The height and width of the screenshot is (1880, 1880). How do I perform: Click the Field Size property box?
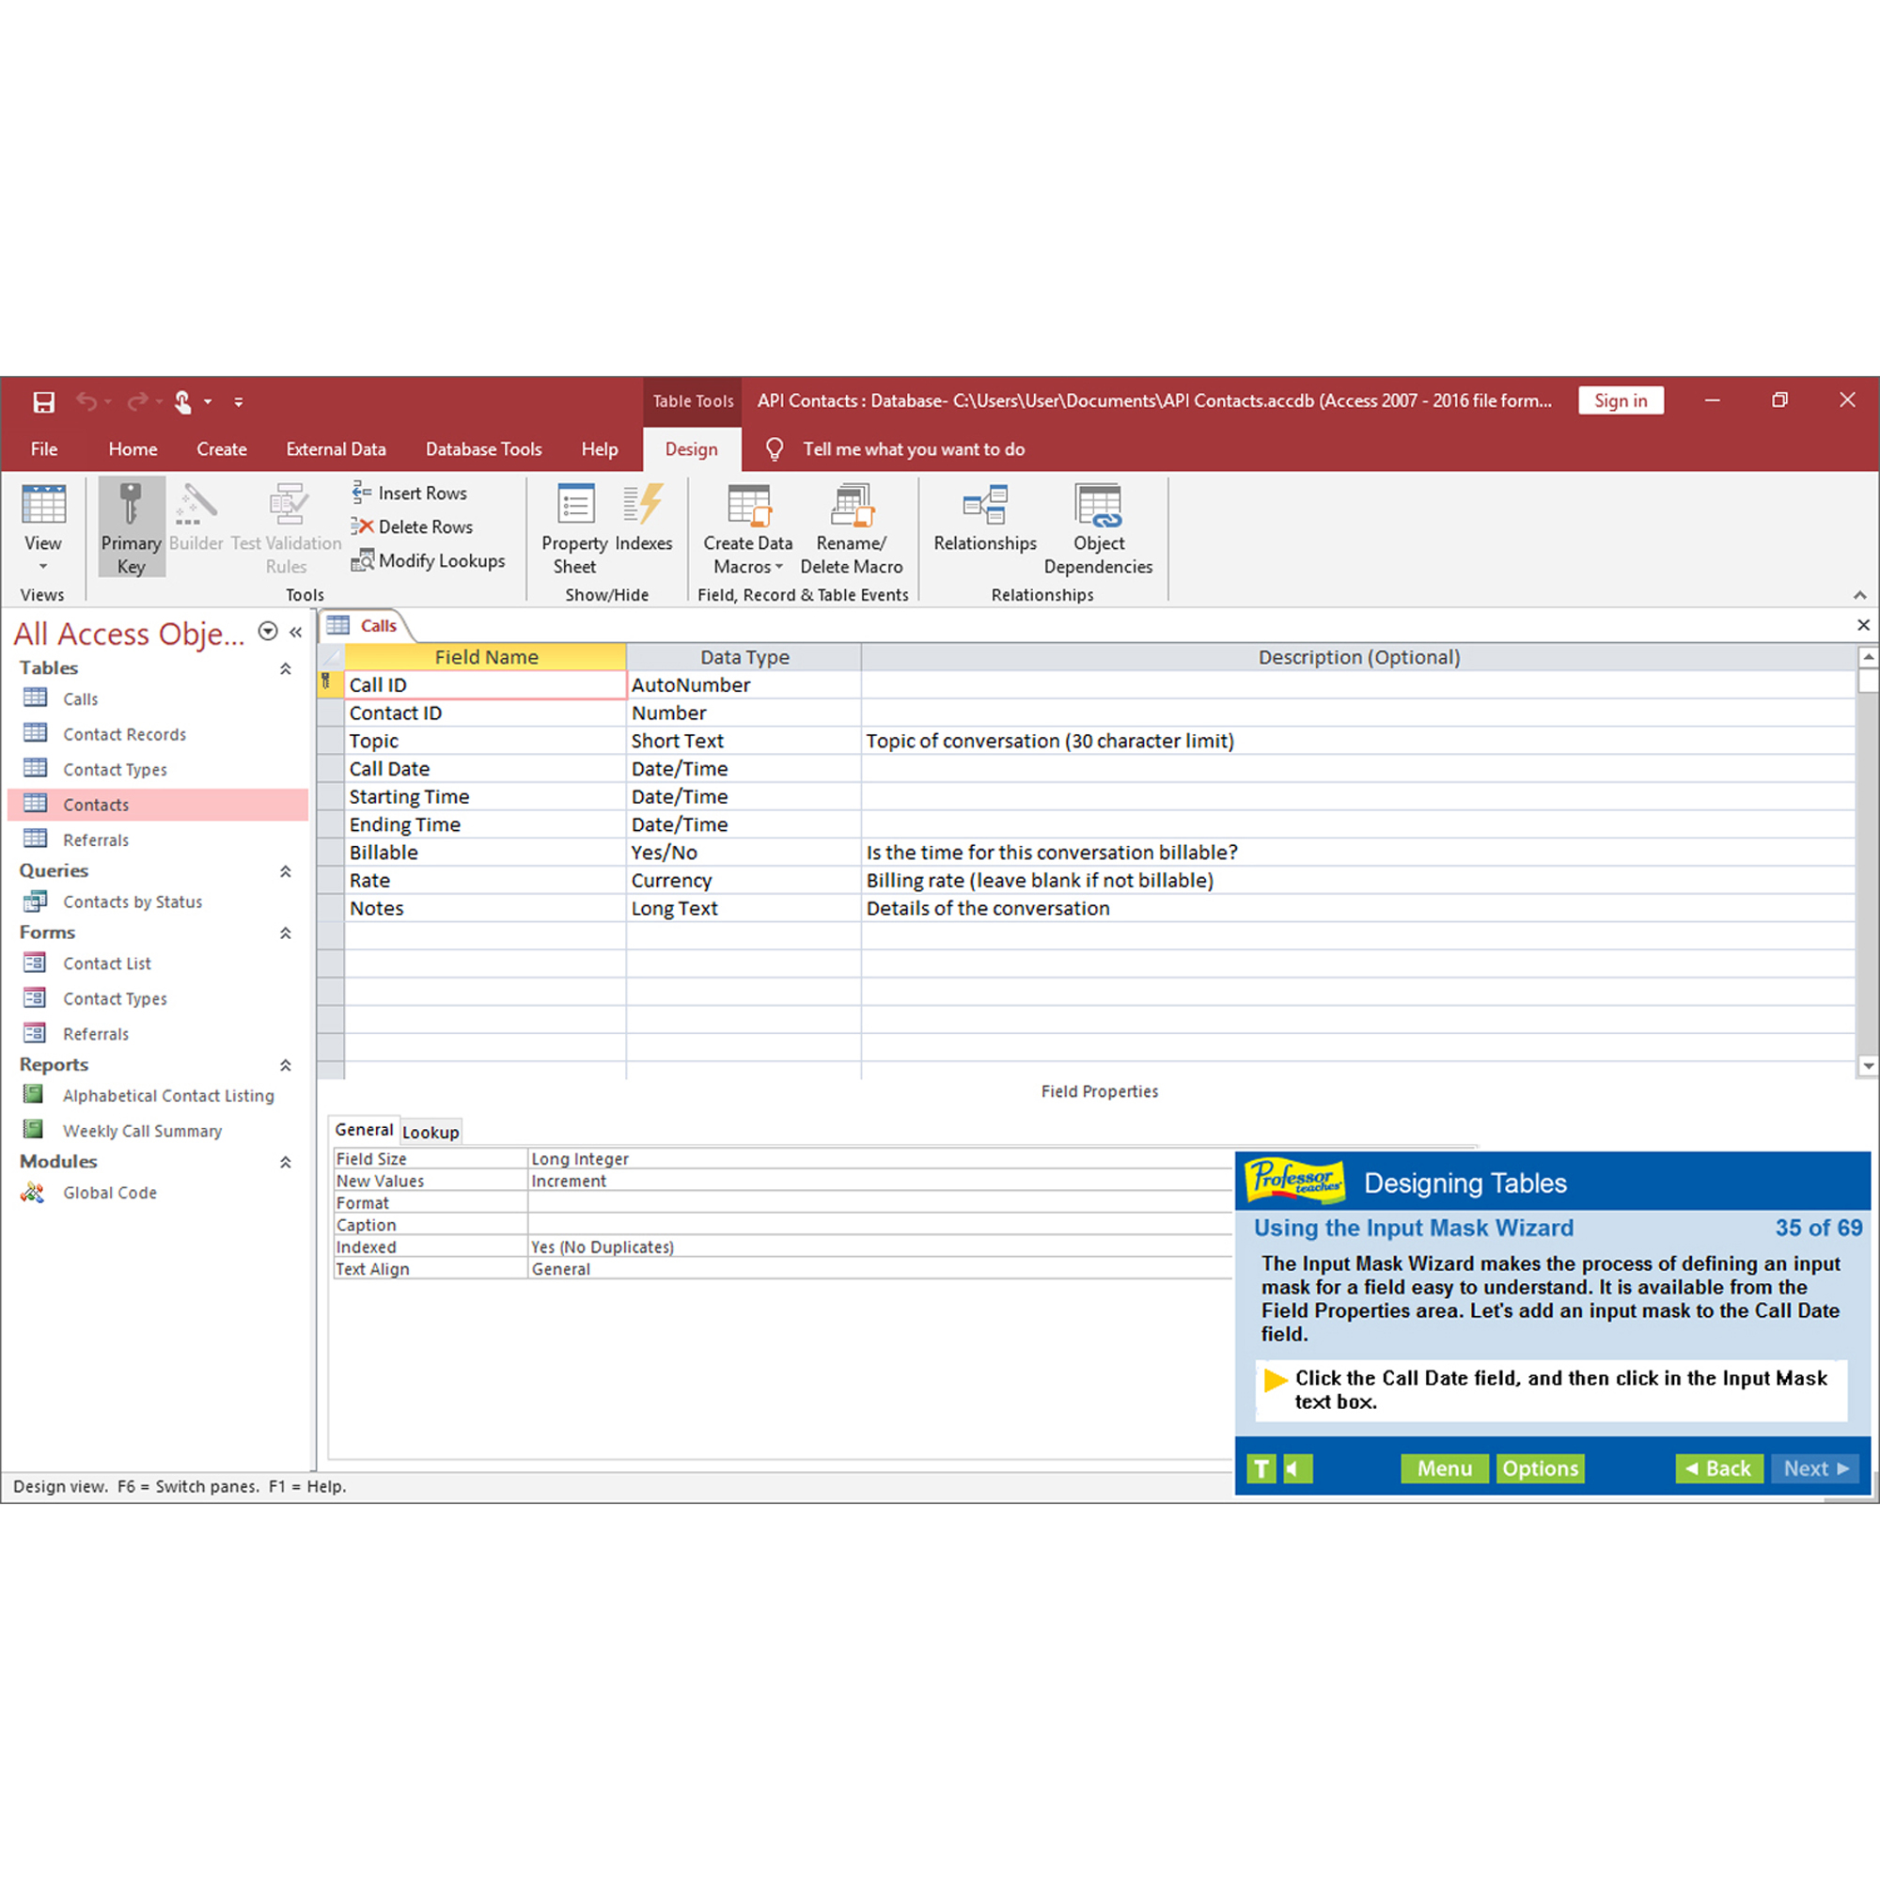(x=880, y=1159)
